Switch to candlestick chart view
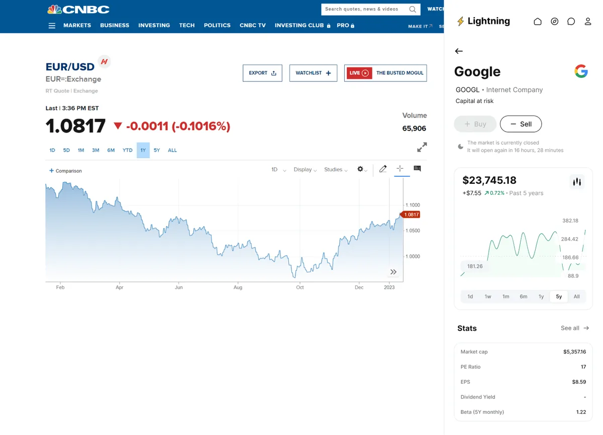The image size is (603, 435). coord(577,182)
